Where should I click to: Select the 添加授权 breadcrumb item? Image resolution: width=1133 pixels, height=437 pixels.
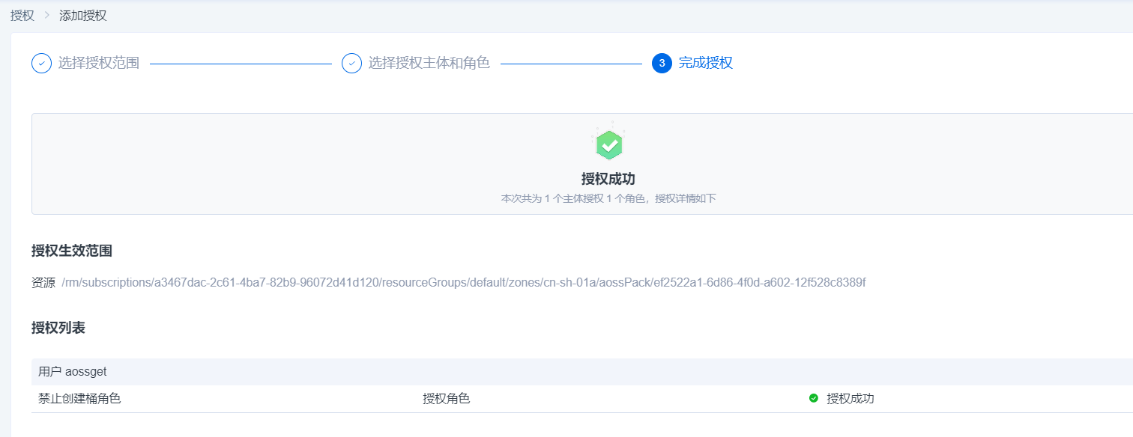tap(82, 16)
